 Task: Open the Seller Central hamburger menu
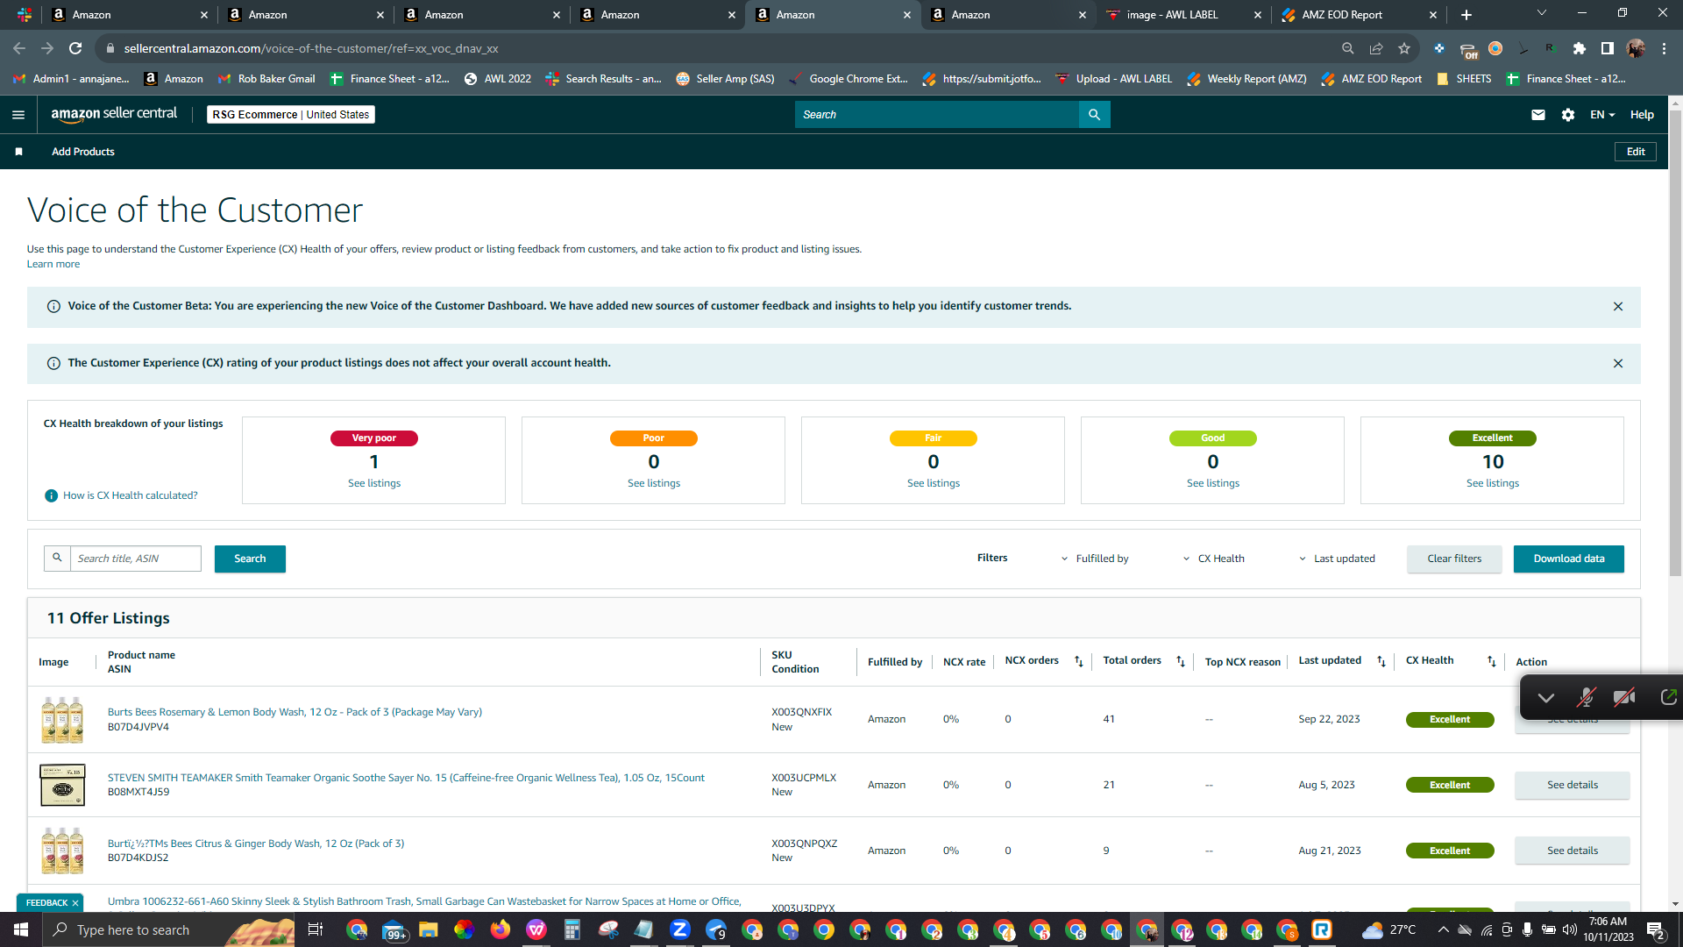[18, 115]
